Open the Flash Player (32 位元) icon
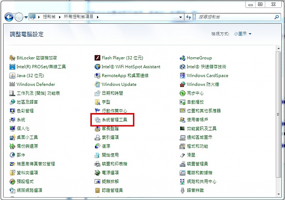Viewport: 285px width, 200px height. click(x=97, y=58)
